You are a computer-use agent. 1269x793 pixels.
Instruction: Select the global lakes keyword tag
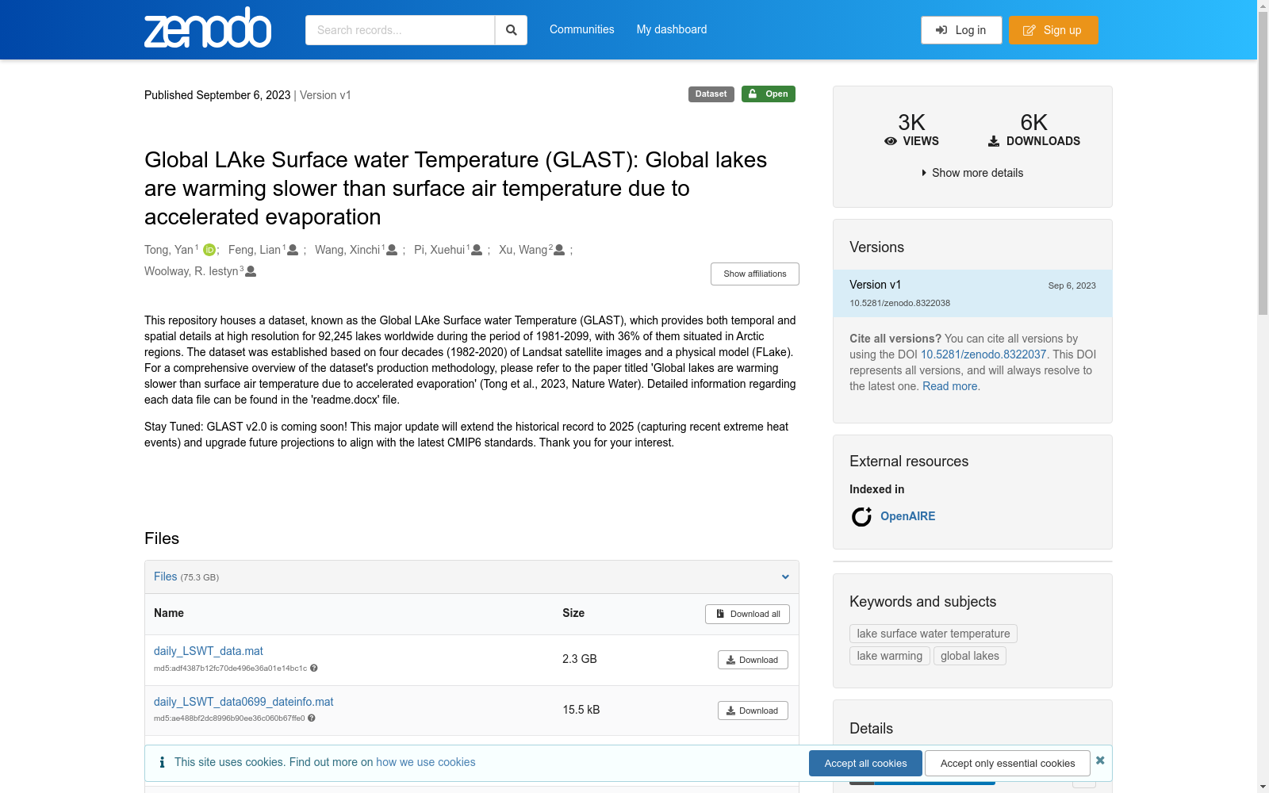tap(970, 656)
